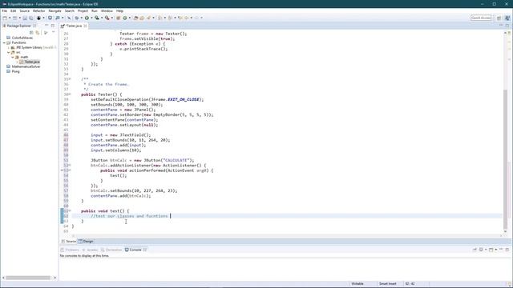The width and height of the screenshot is (513, 288).
Task: Switch to the Source tab
Action: [x=69, y=242]
